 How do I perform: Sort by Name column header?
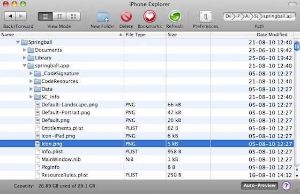(x=62, y=35)
